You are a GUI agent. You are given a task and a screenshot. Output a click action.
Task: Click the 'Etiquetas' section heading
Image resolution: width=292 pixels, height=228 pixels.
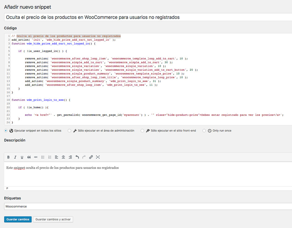(12, 198)
